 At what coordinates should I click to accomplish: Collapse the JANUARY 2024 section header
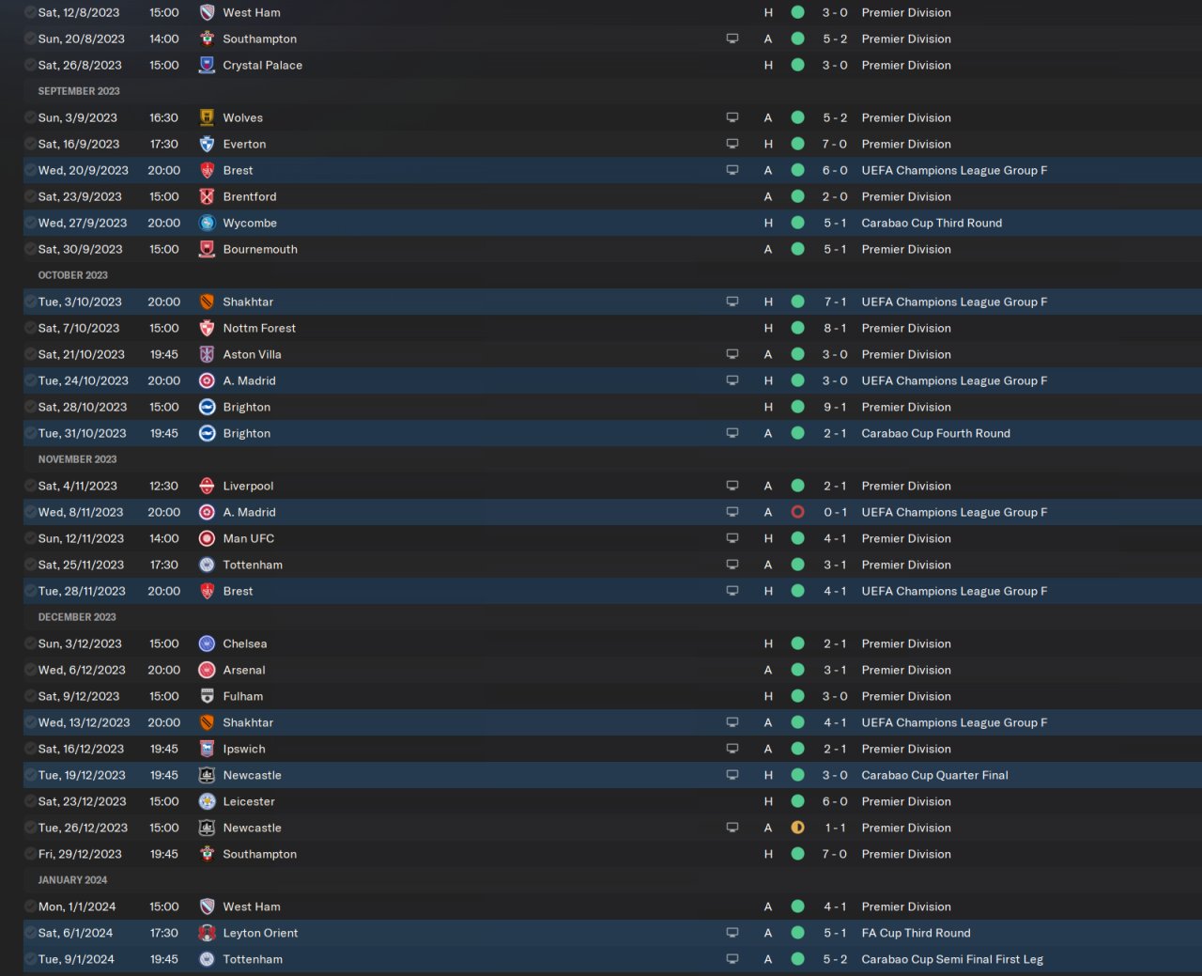[x=72, y=880]
